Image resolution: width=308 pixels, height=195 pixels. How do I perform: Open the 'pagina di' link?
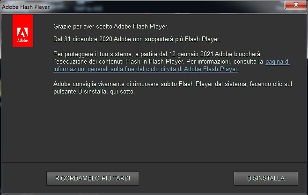278,62
